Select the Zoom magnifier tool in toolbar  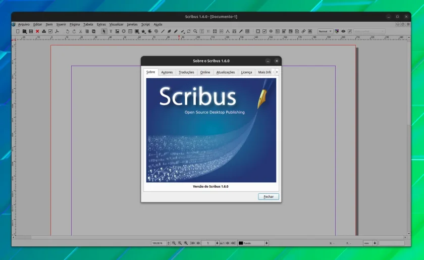coord(195,31)
